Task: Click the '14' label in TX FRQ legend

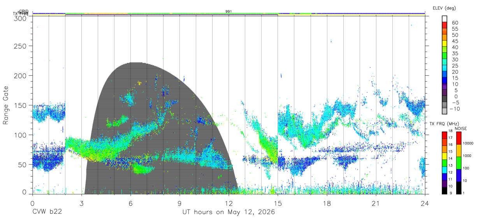Action: pos(451,159)
